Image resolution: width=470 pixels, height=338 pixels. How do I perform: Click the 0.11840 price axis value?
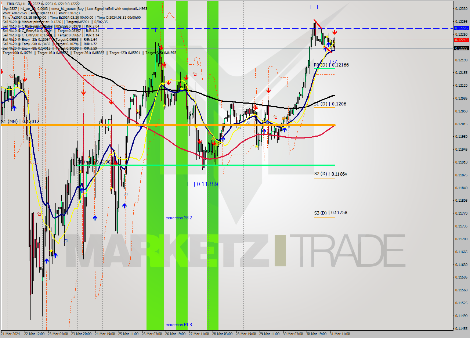(x=461, y=188)
